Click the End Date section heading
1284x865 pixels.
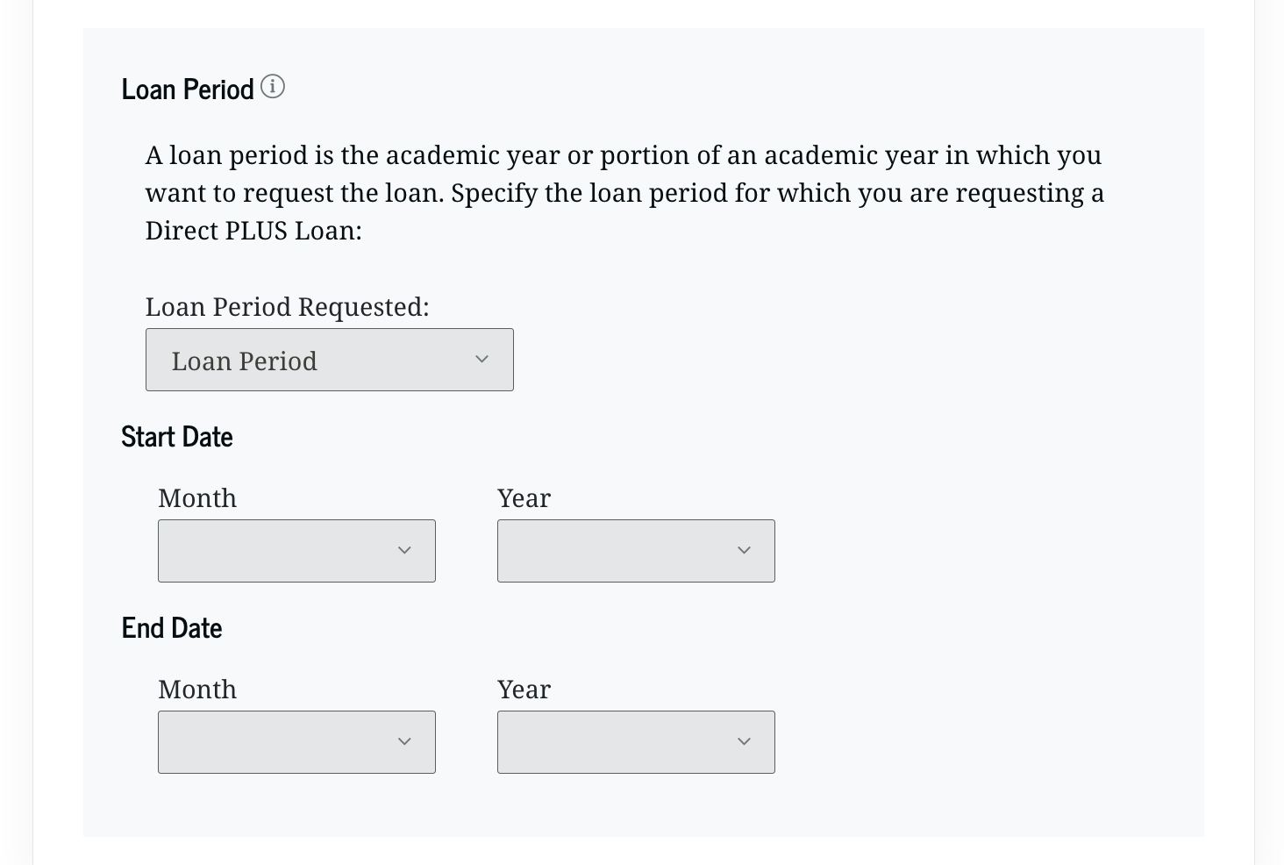click(171, 627)
